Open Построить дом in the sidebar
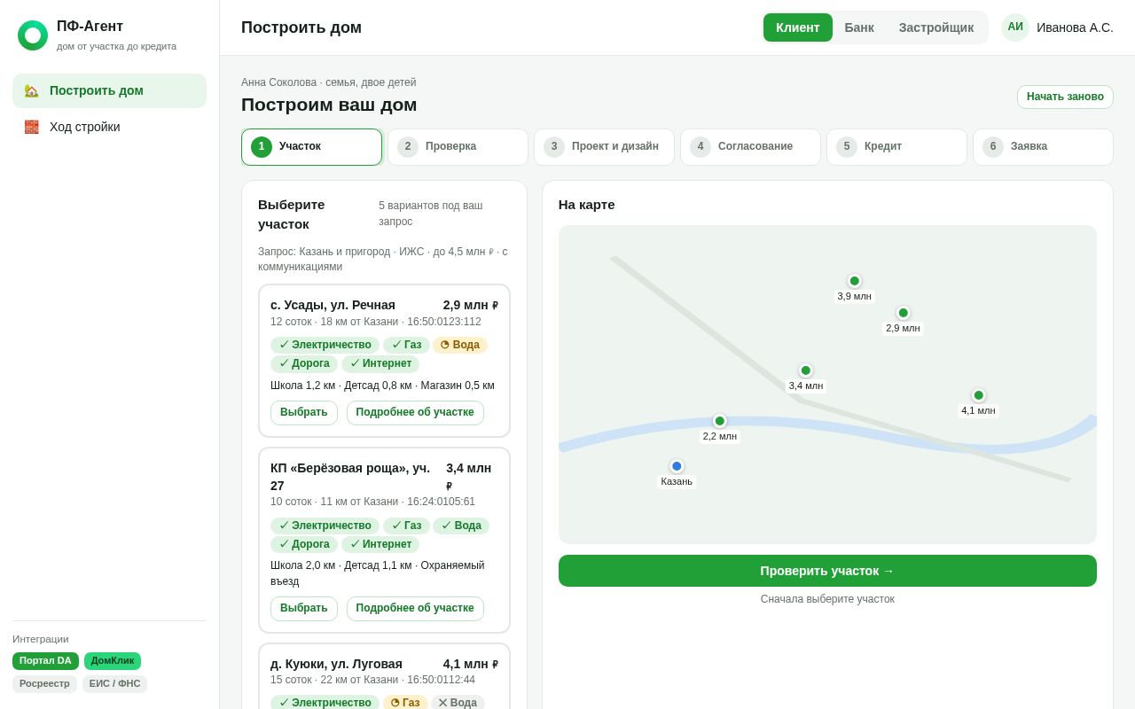Viewport: 1135px width, 709px height. click(x=109, y=90)
